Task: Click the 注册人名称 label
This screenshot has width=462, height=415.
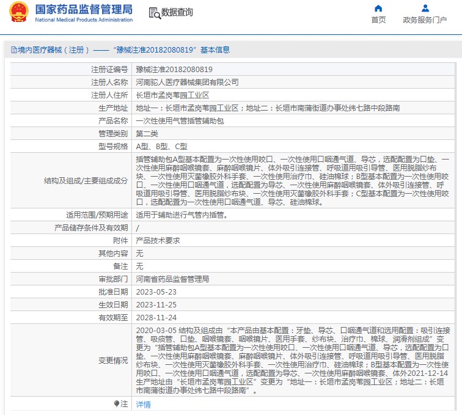Action: pyautogui.click(x=109, y=83)
